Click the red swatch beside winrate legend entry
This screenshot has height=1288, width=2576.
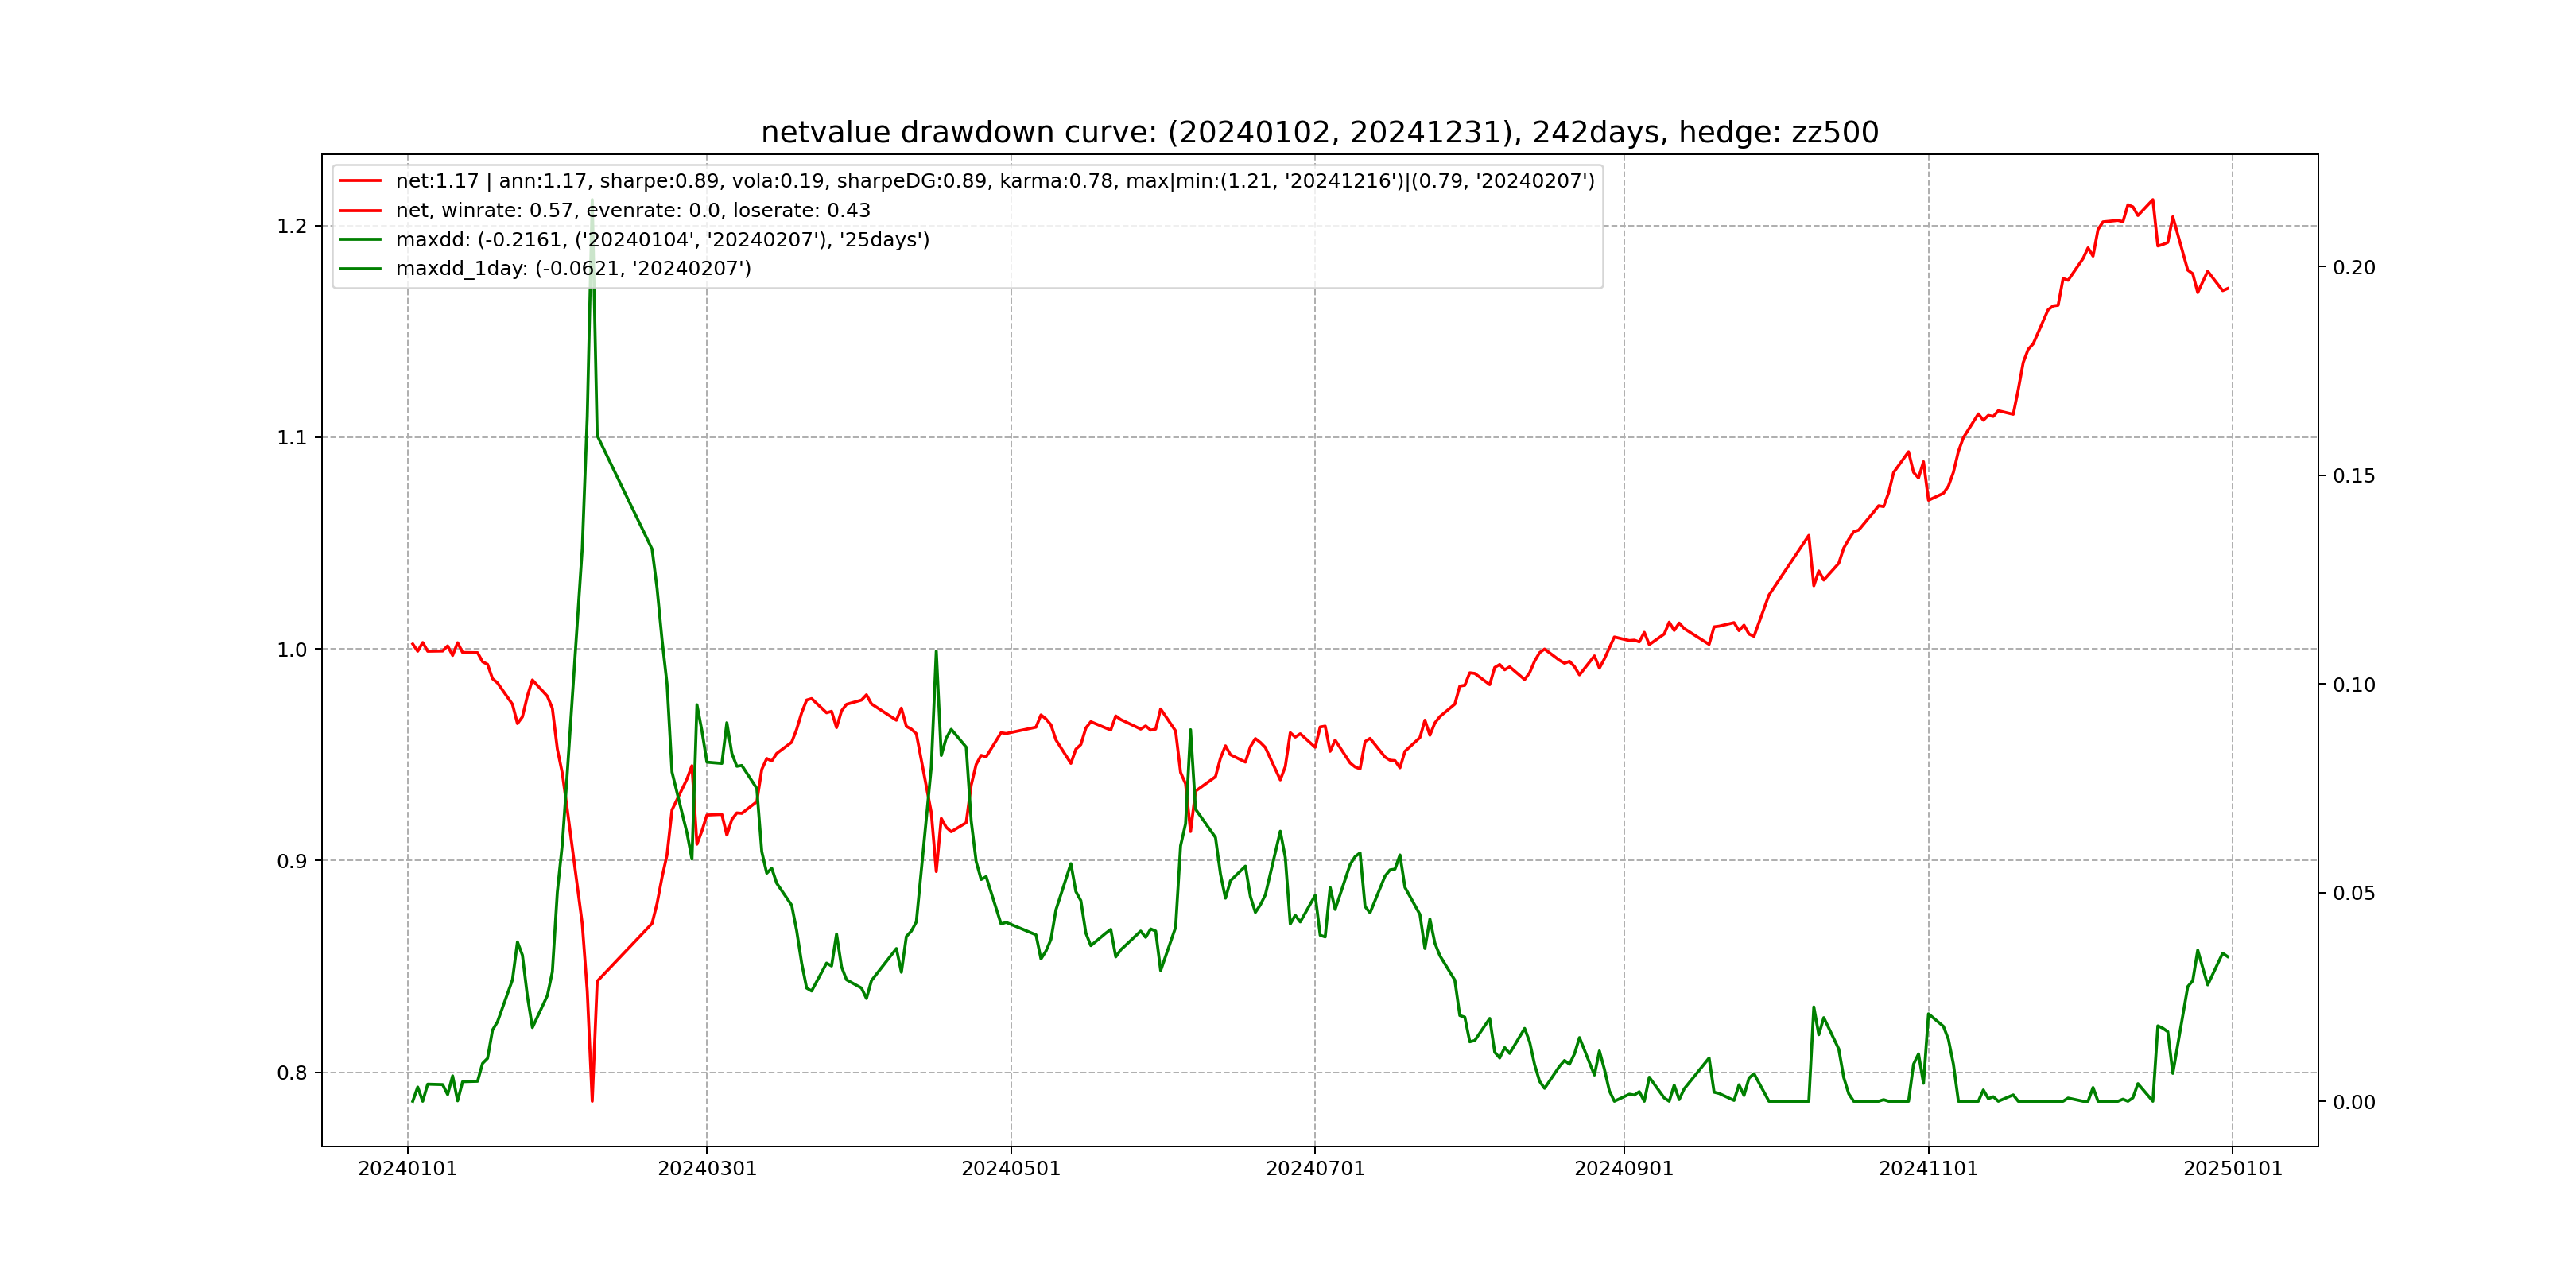point(360,211)
